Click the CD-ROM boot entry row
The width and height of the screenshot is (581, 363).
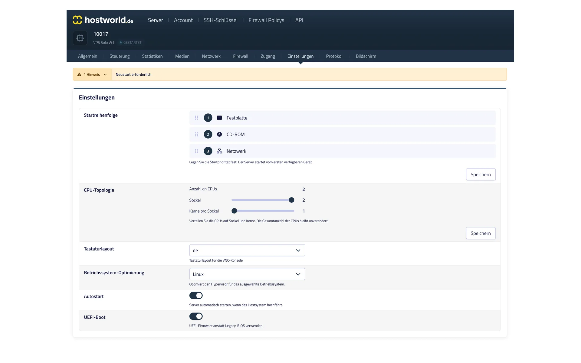[x=342, y=134]
